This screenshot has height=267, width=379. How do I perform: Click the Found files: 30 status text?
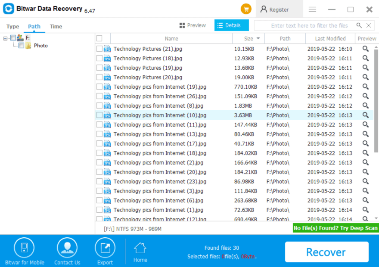tap(222, 248)
